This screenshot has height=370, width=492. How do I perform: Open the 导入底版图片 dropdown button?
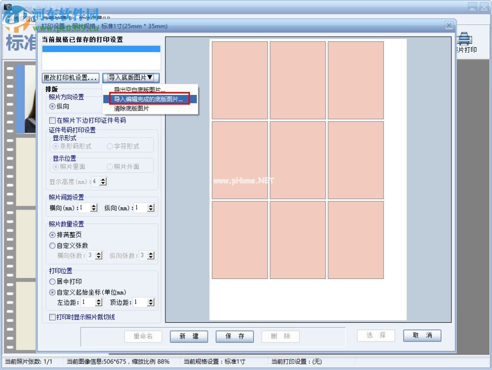(x=131, y=78)
